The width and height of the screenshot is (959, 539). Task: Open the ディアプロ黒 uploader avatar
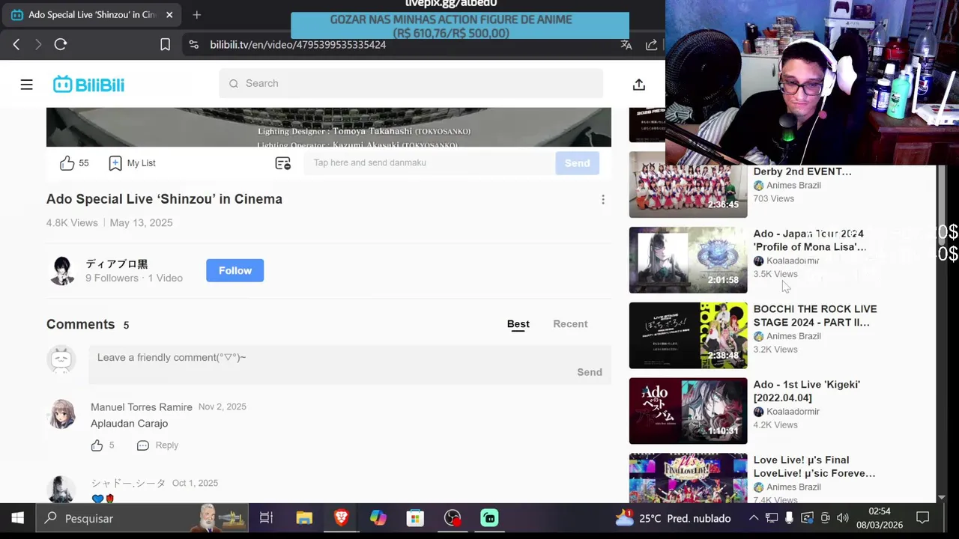tap(62, 270)
